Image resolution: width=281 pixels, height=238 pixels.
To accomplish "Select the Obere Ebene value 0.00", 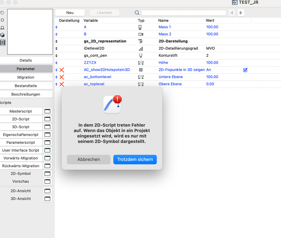I will point(210,84).
